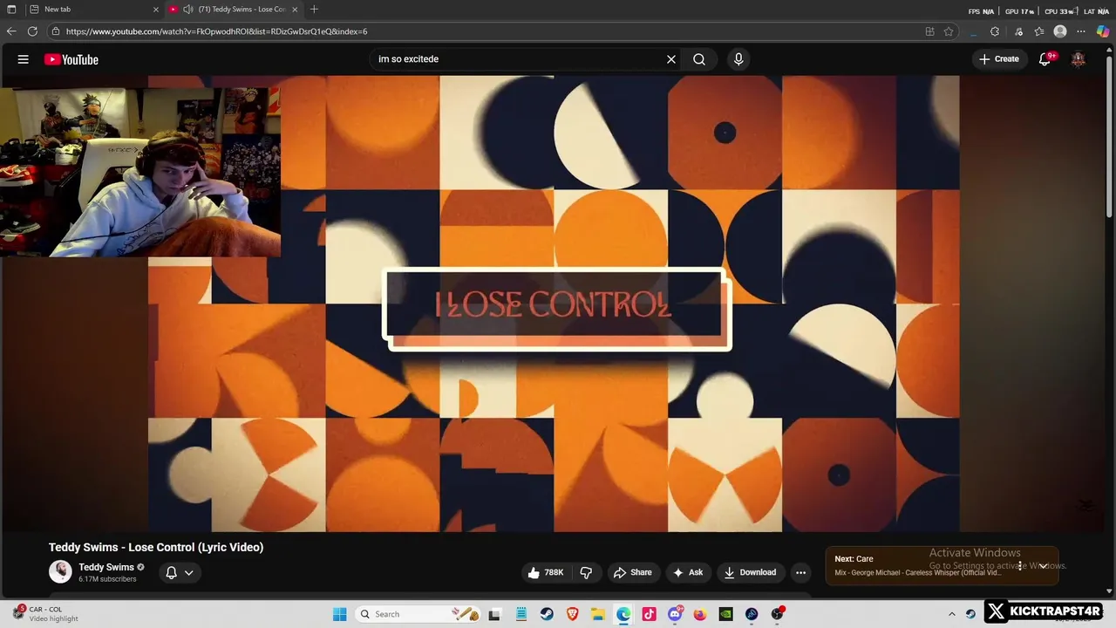Select the Teddy Swims - Lose Control tab

click(x=235, y=10)
